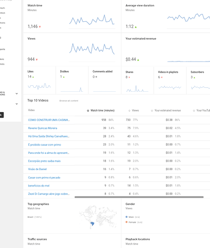Open the Shares metric sparkline card

[137, 80]
